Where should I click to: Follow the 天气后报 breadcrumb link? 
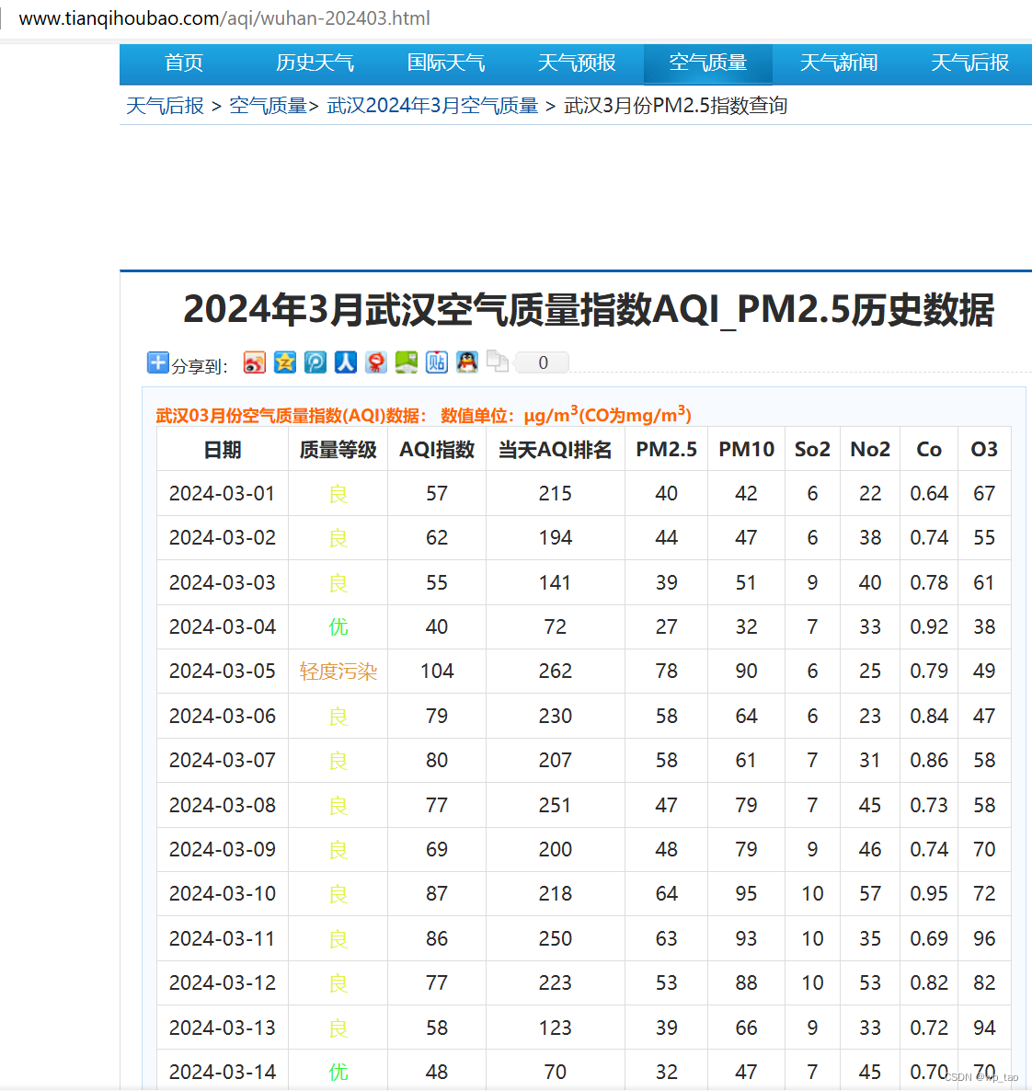[165, 106]
